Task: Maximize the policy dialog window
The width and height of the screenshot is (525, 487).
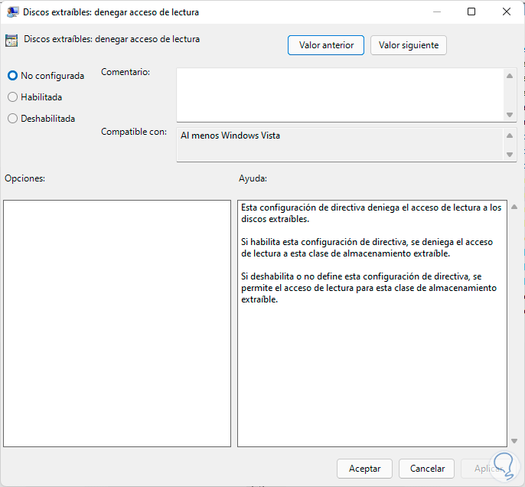Action: point(471,12)
